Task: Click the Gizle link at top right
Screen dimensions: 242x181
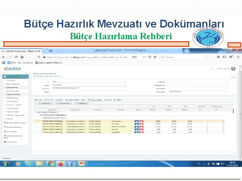Action: (233, 77)
